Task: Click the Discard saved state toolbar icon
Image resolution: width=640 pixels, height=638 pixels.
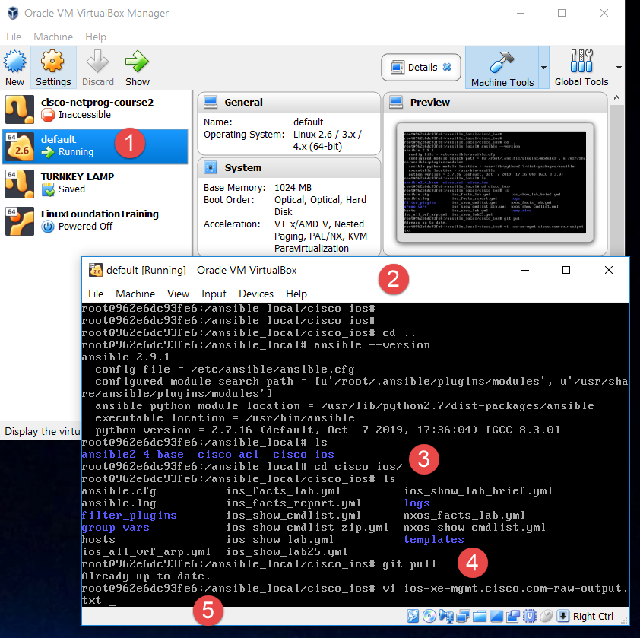Action: click(x=97, y=68)
